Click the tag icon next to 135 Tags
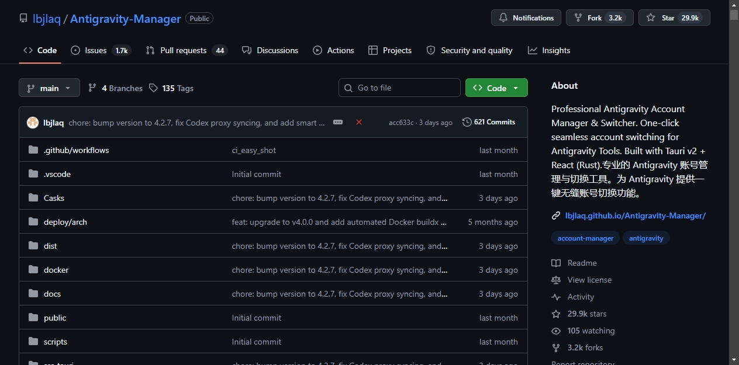739x365 pixels. 153,88
